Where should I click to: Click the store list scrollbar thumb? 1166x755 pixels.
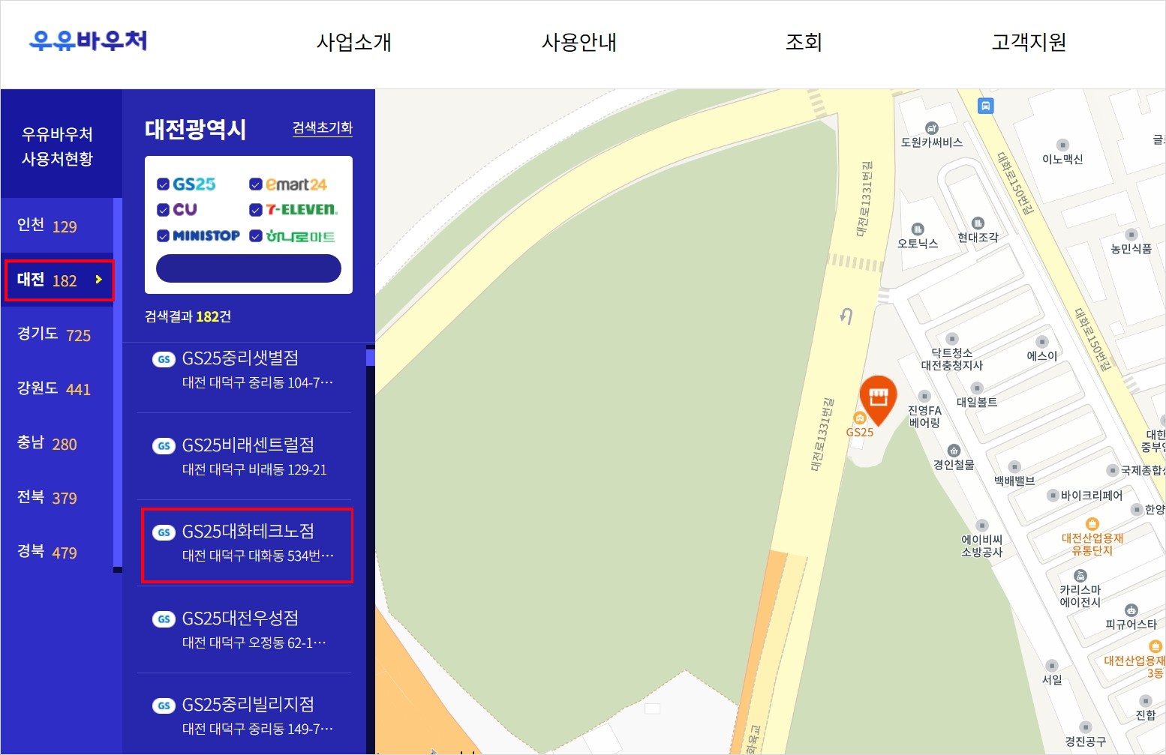[370, 357]
